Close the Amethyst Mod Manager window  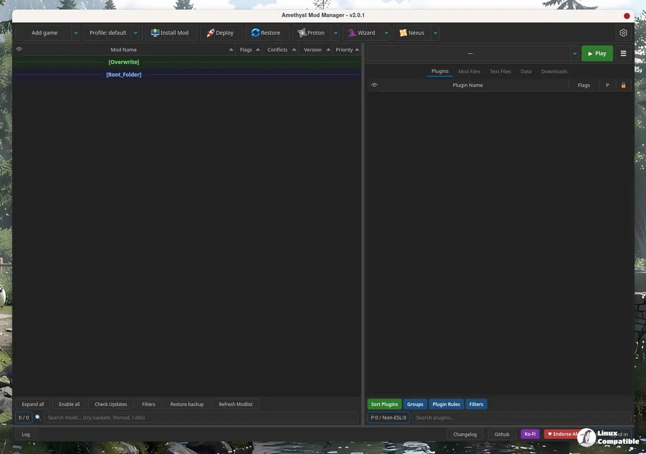[x=627, y=16]
